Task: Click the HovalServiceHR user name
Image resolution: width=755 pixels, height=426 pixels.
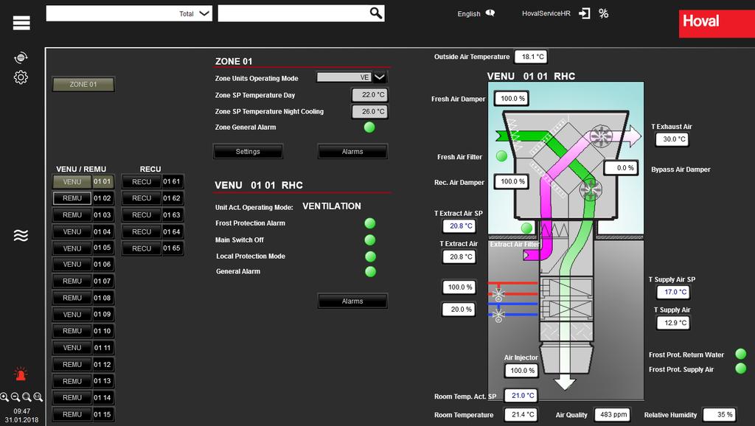Action: click(x=546, y=13)
